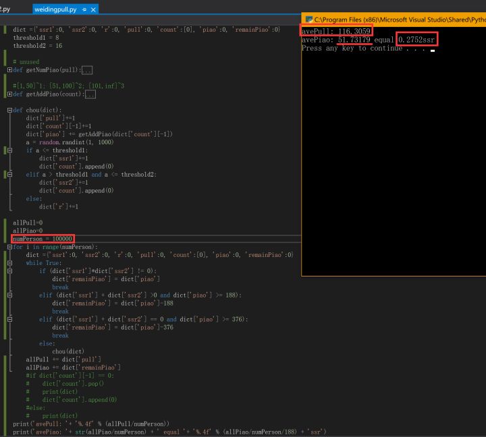Collapse the 'while True' block
Image resolution: width=486 pixels, height=437 pixels.
coord(9,263)
